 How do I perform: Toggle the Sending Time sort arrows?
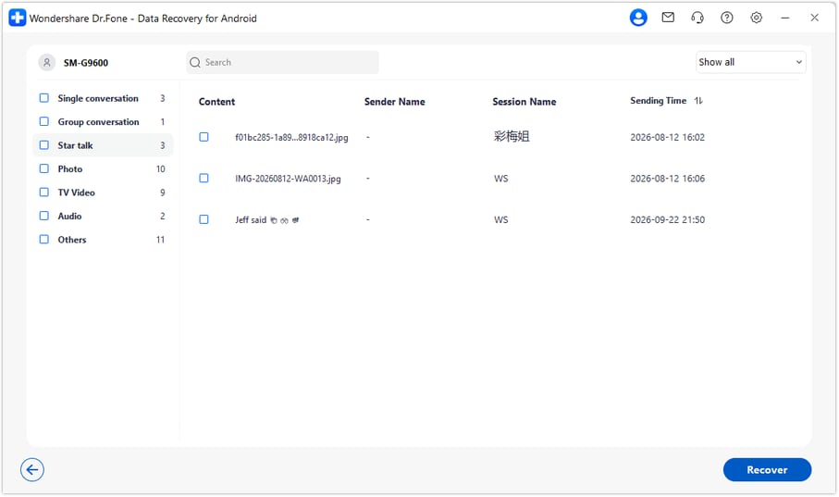(x=698, y=101)
